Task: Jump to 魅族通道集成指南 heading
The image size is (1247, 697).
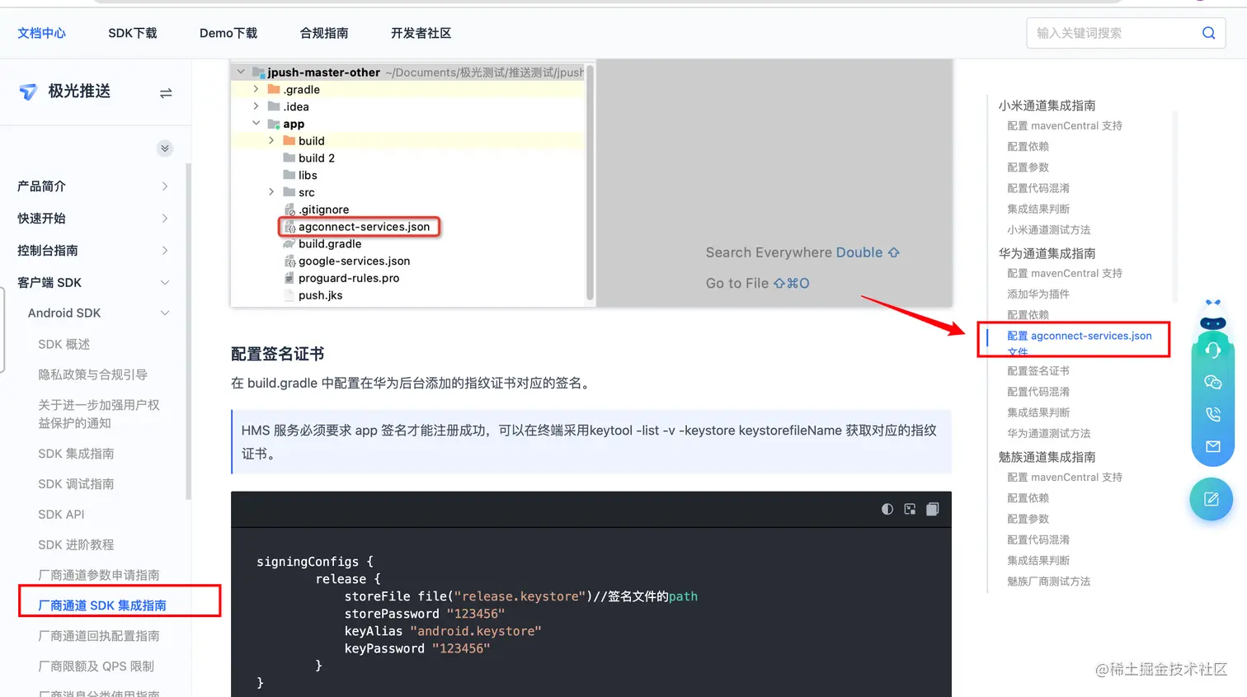Action: 1047,457
